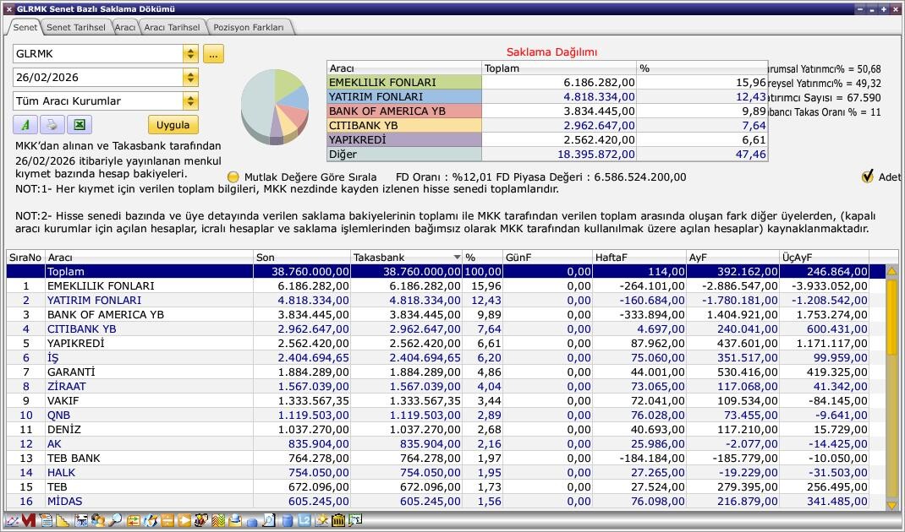Open the 'Tüm Aracı Kurumlar' dropdown
The height and width of the screenshot is (532, 905).
pos(190,101)
